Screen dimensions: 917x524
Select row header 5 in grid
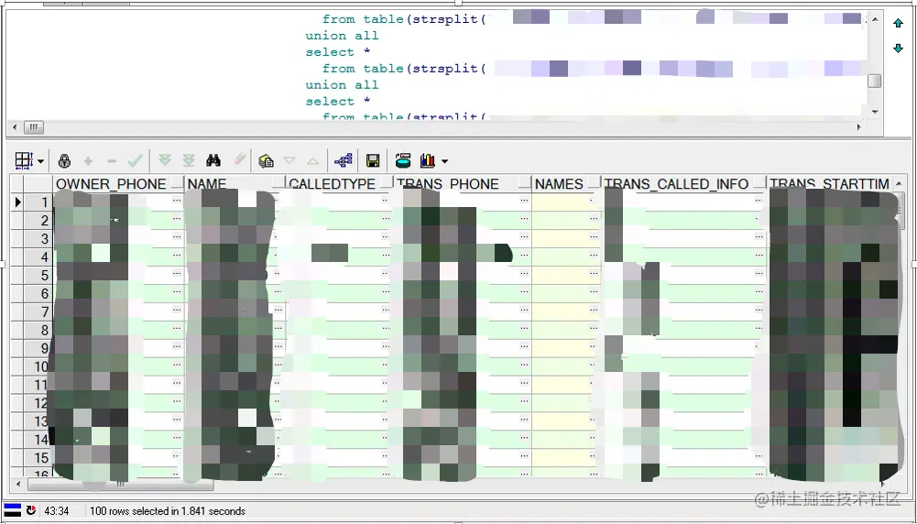[38, 275]
